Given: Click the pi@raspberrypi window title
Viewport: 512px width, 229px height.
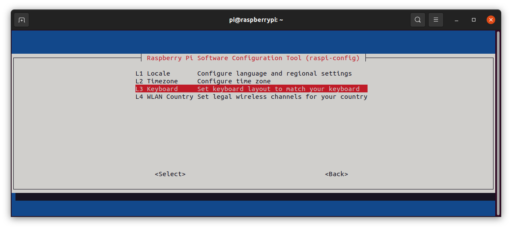Looking at the screenshot, I should (x=256, y=20).
